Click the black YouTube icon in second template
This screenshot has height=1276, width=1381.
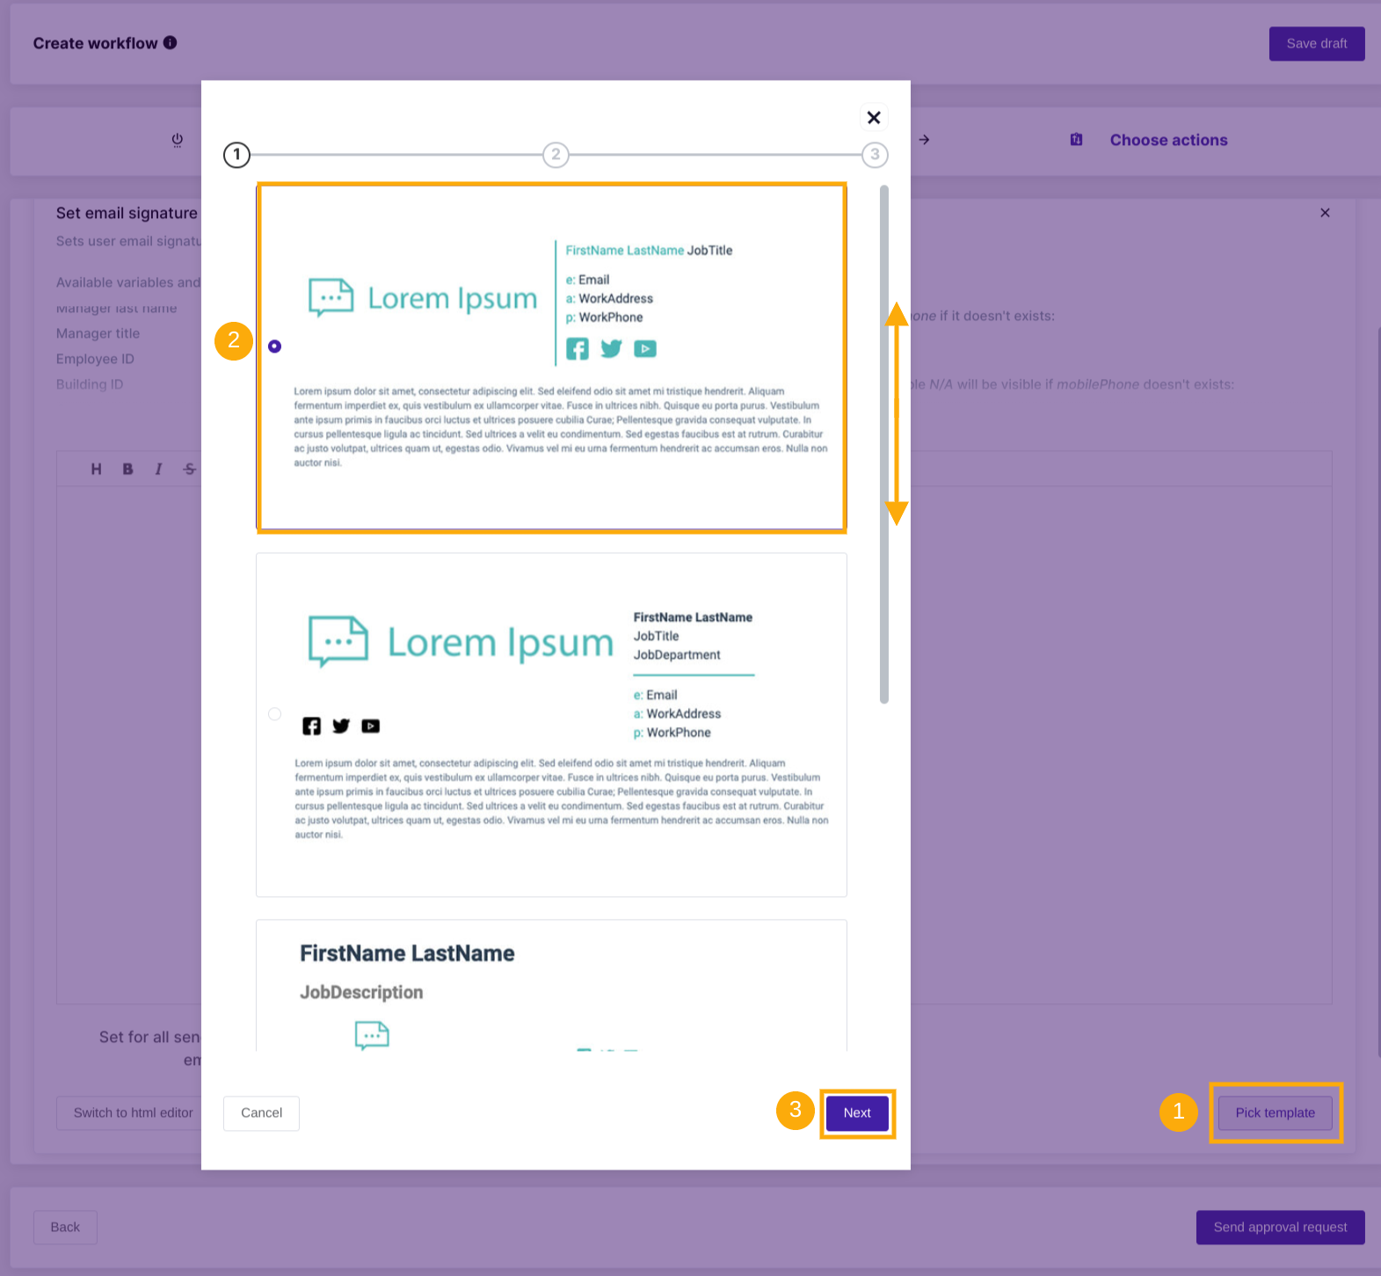pyautogui.click(x=371, y=726)
